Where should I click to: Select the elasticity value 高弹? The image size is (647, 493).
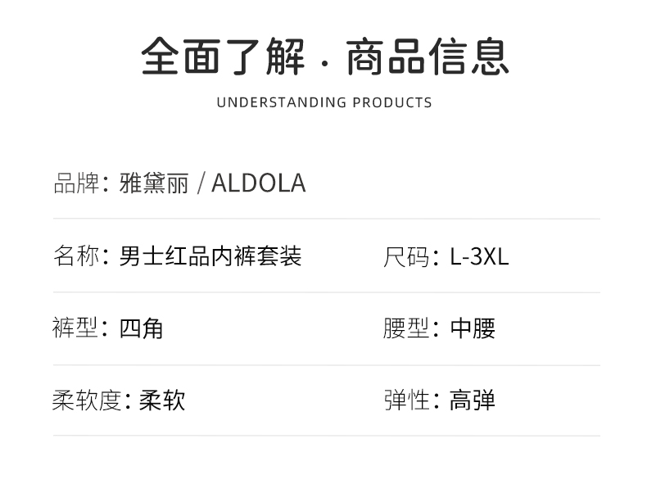coord(473,400)
